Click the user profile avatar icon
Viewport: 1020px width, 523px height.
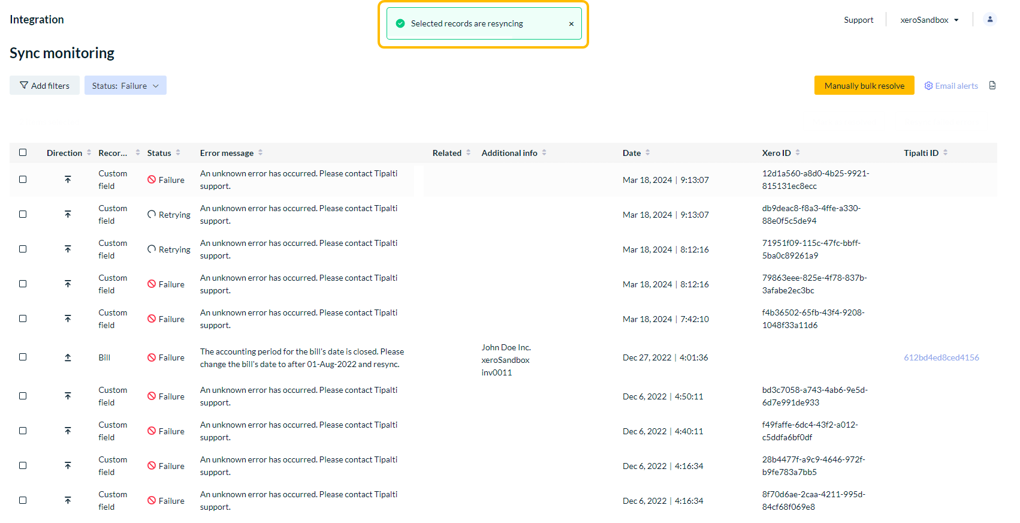tap(990, 19)
